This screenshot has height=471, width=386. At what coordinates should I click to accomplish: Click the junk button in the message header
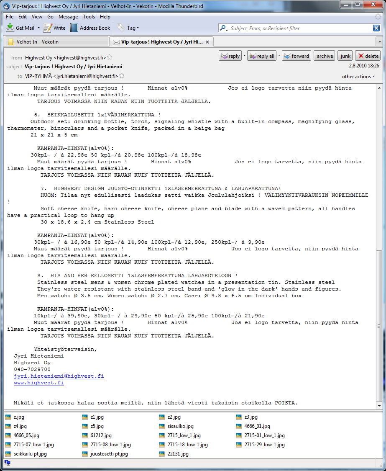[345, 56]
